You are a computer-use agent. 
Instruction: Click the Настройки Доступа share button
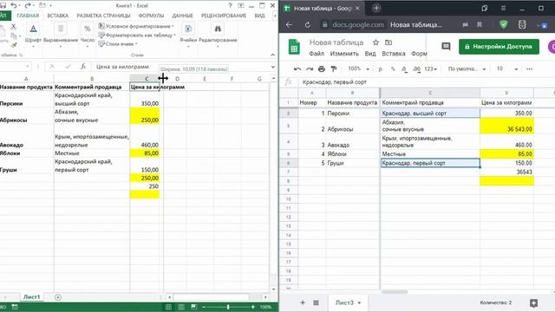click(x=499, y=47)
